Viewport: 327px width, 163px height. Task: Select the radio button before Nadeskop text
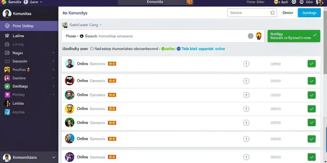pyautogui.click(x=92, y=49)
